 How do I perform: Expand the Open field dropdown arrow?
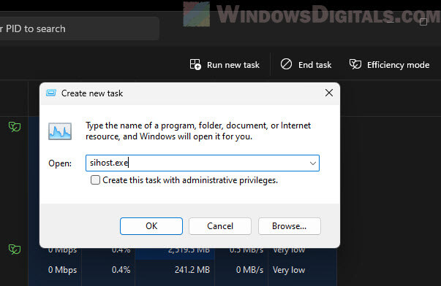[313, 163]
